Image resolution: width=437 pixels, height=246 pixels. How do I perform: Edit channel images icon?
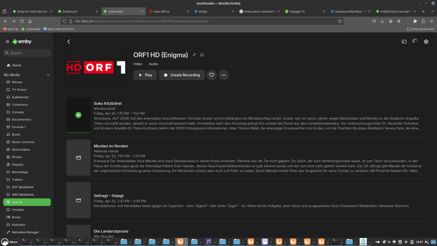202,55
